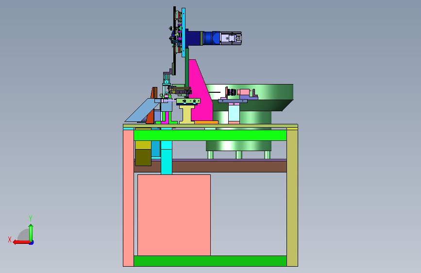Click the red X axis arrow of the triad
The width and height of the screenshot is (421, 273).
[x=21, y=242]
